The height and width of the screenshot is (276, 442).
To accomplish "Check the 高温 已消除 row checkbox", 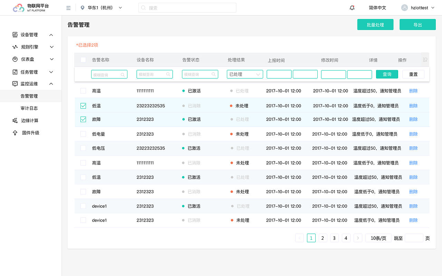I will (x=83, y=162).
